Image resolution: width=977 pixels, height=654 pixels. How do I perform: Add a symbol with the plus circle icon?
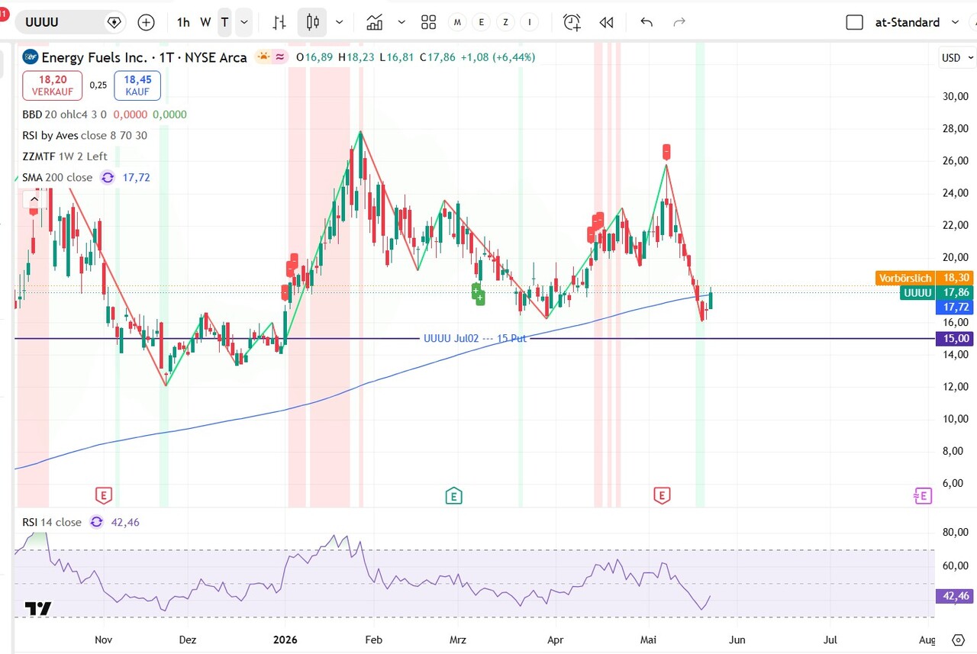(x=146, y=22)
